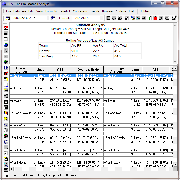Click cell '282-228-09 (55.3%)'
180x180 pixels.
[x=89, y=76]
